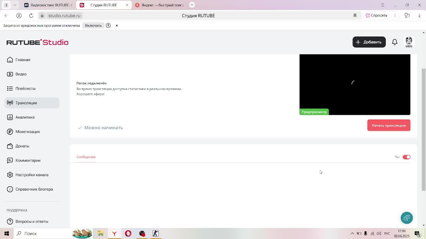Go back in browser
Viewport: 426px width, 239px height.
pos(6,16)
